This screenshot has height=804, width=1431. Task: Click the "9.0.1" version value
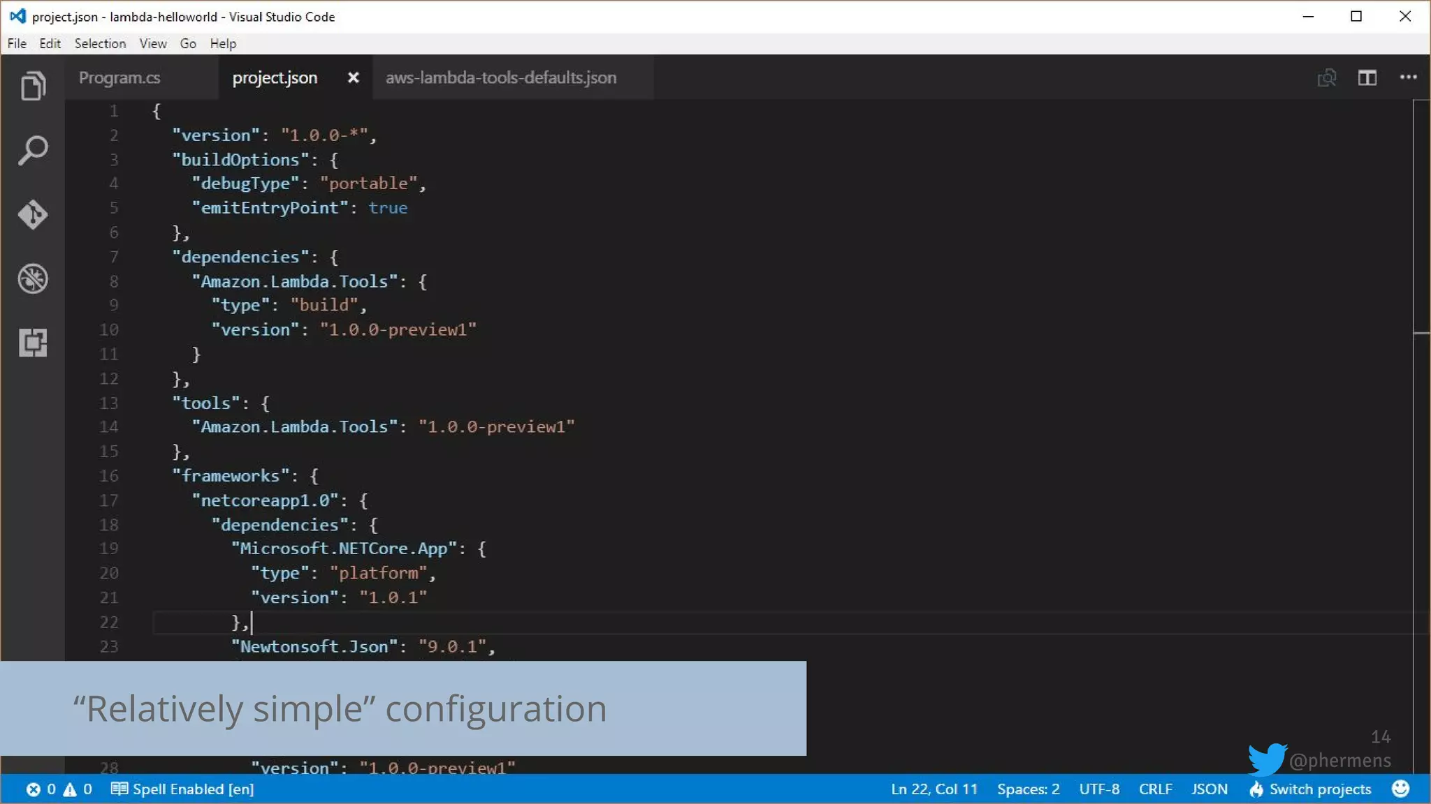451,647
